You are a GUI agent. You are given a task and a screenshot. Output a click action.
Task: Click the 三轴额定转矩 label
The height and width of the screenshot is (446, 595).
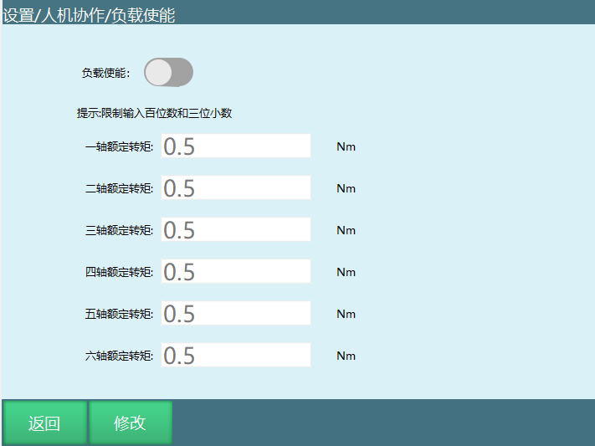coord(119,231)
